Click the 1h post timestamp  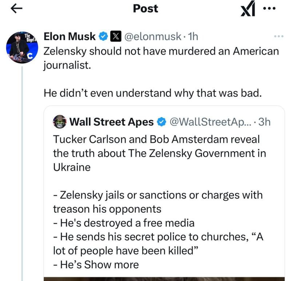point(194,36)
